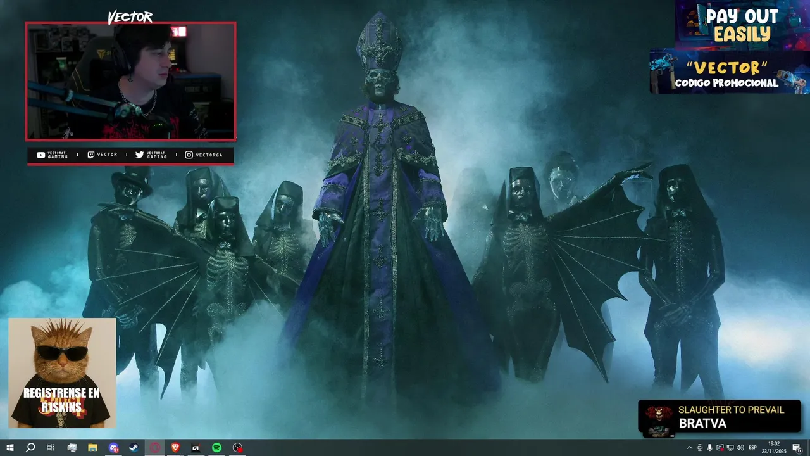
Task: Open the volume speaker tray icon
Action: 740,448
